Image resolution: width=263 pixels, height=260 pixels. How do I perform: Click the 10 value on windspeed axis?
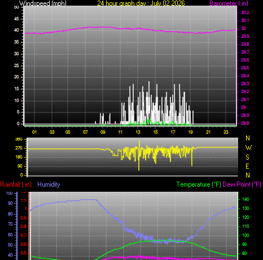pyautogui.click(x=16, y=100)
